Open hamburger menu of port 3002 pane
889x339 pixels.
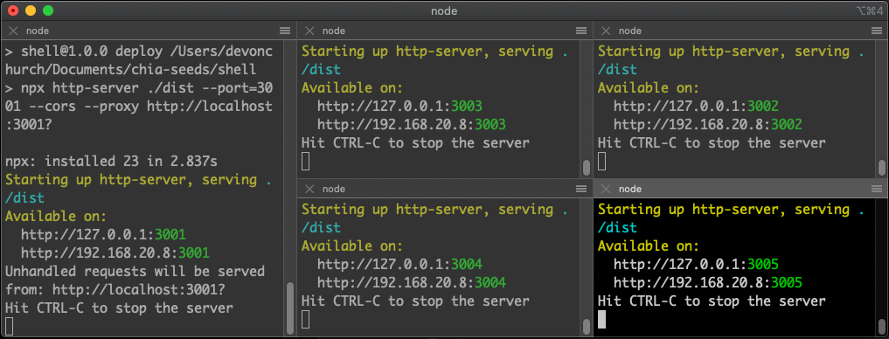(877, 31)
